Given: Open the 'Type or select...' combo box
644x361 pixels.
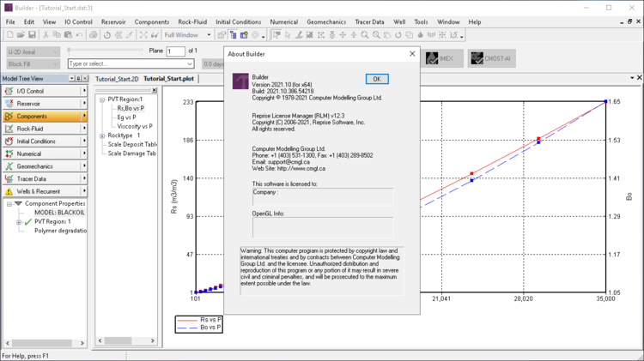Looking at the screenshot, I should [x=190, y=63].
